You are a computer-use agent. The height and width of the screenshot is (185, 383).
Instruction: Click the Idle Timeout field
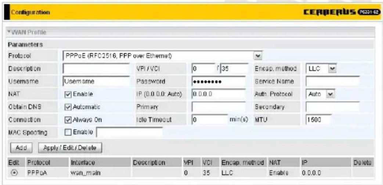coord(210,120)
